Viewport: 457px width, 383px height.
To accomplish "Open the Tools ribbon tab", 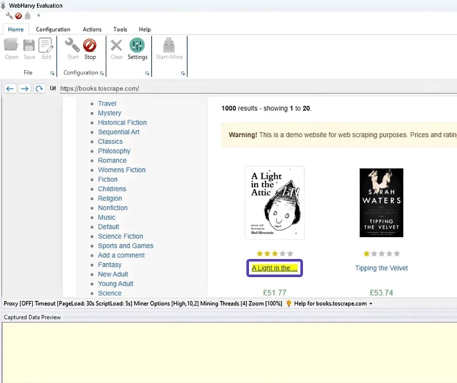I will [x=120, y=29].
